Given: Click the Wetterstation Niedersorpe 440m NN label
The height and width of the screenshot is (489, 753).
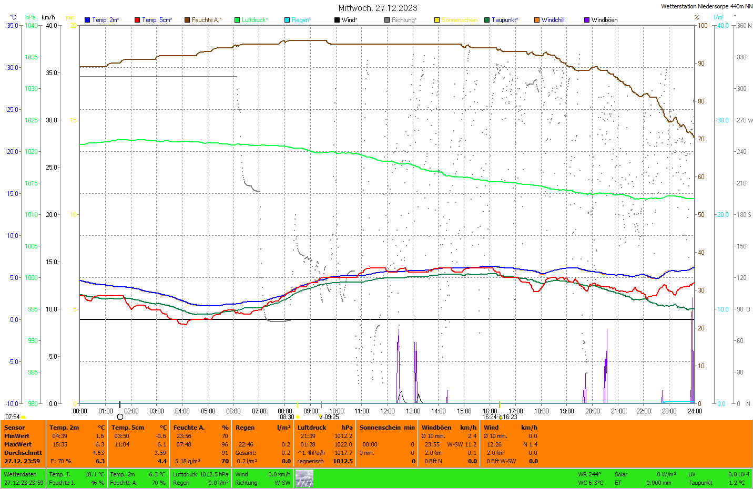Looking at the screenshot, I should point(706,6).
